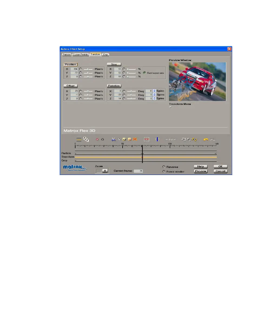Open the Custom Particles tab
This screenshot has height=332, width=263.
(81, 55)
